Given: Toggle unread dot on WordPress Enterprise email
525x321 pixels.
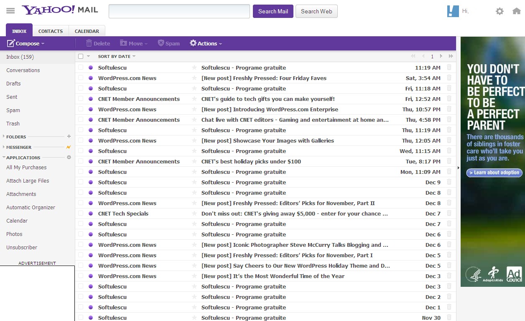Looking at the screenshot, I should (x=91, y=109).
